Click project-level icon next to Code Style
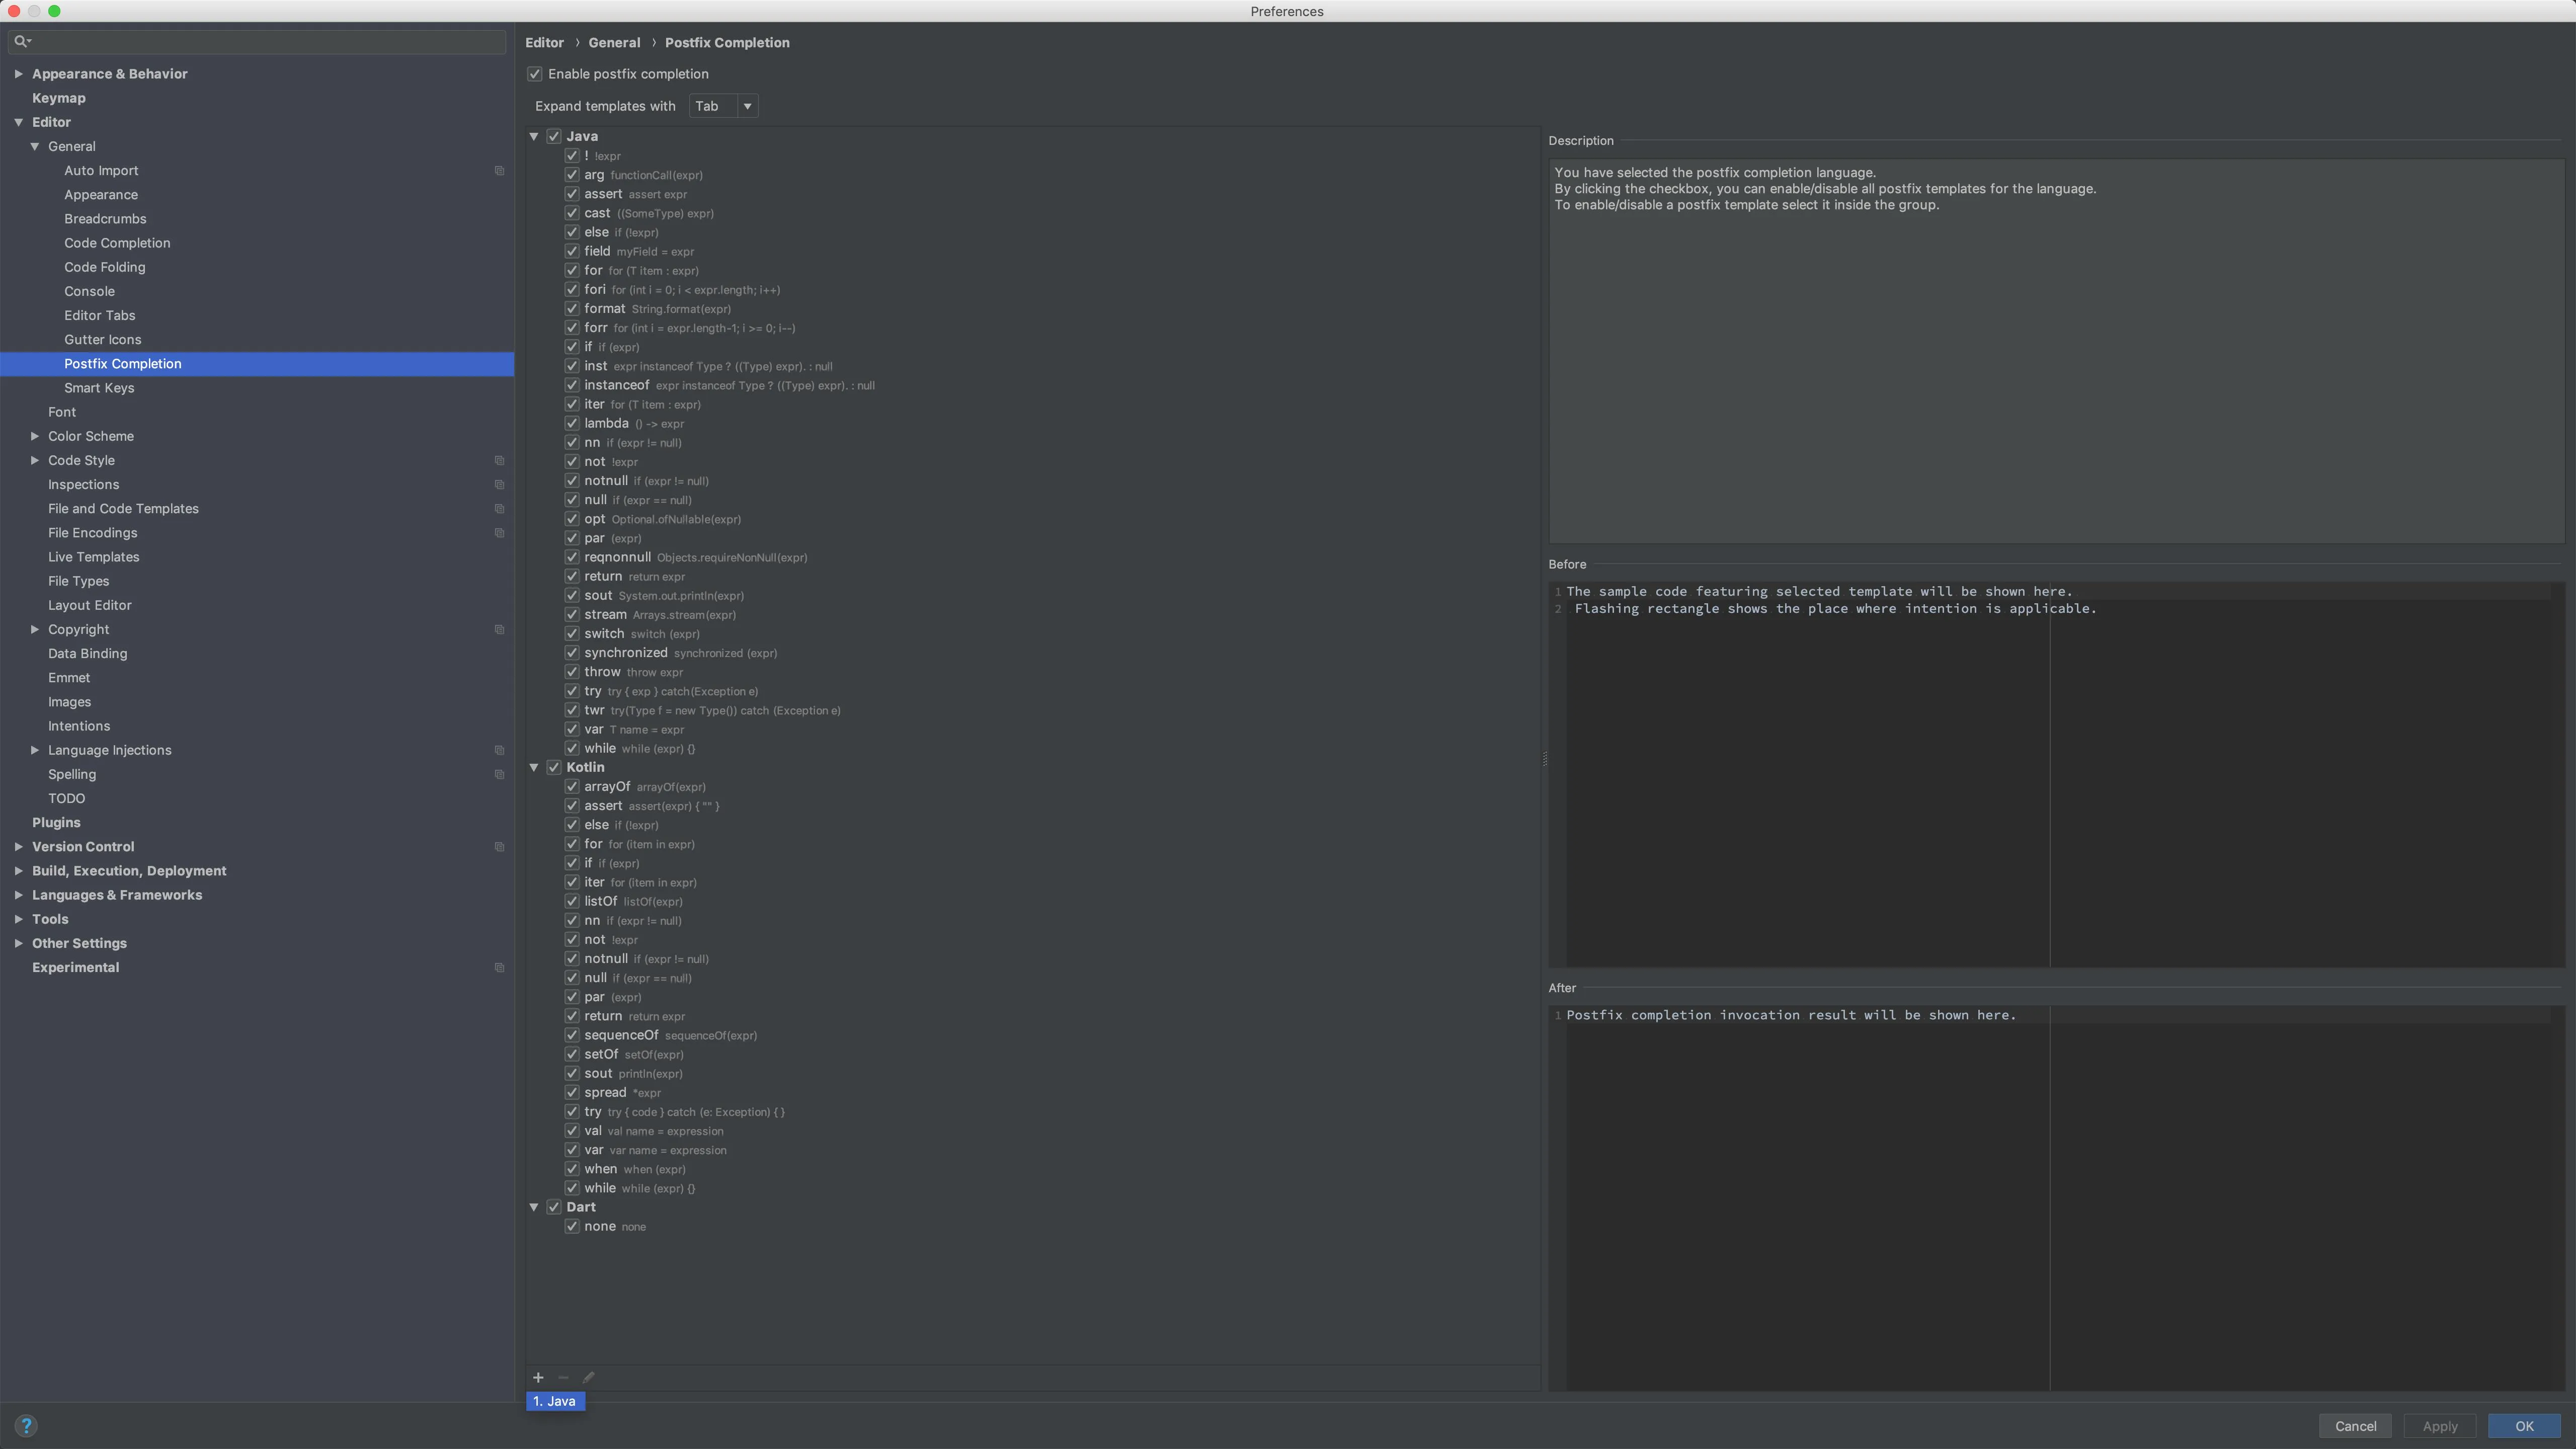Image resolution: width=2576 pixels, height=1449 pixels. click(x=499, y=461)
